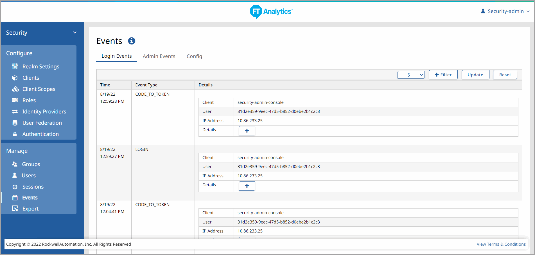The height and width of the screenshot is (255, 535).
Task: Click the Client Scopes cubes icon
Action: pyautogui.click(x=15, y=89)
